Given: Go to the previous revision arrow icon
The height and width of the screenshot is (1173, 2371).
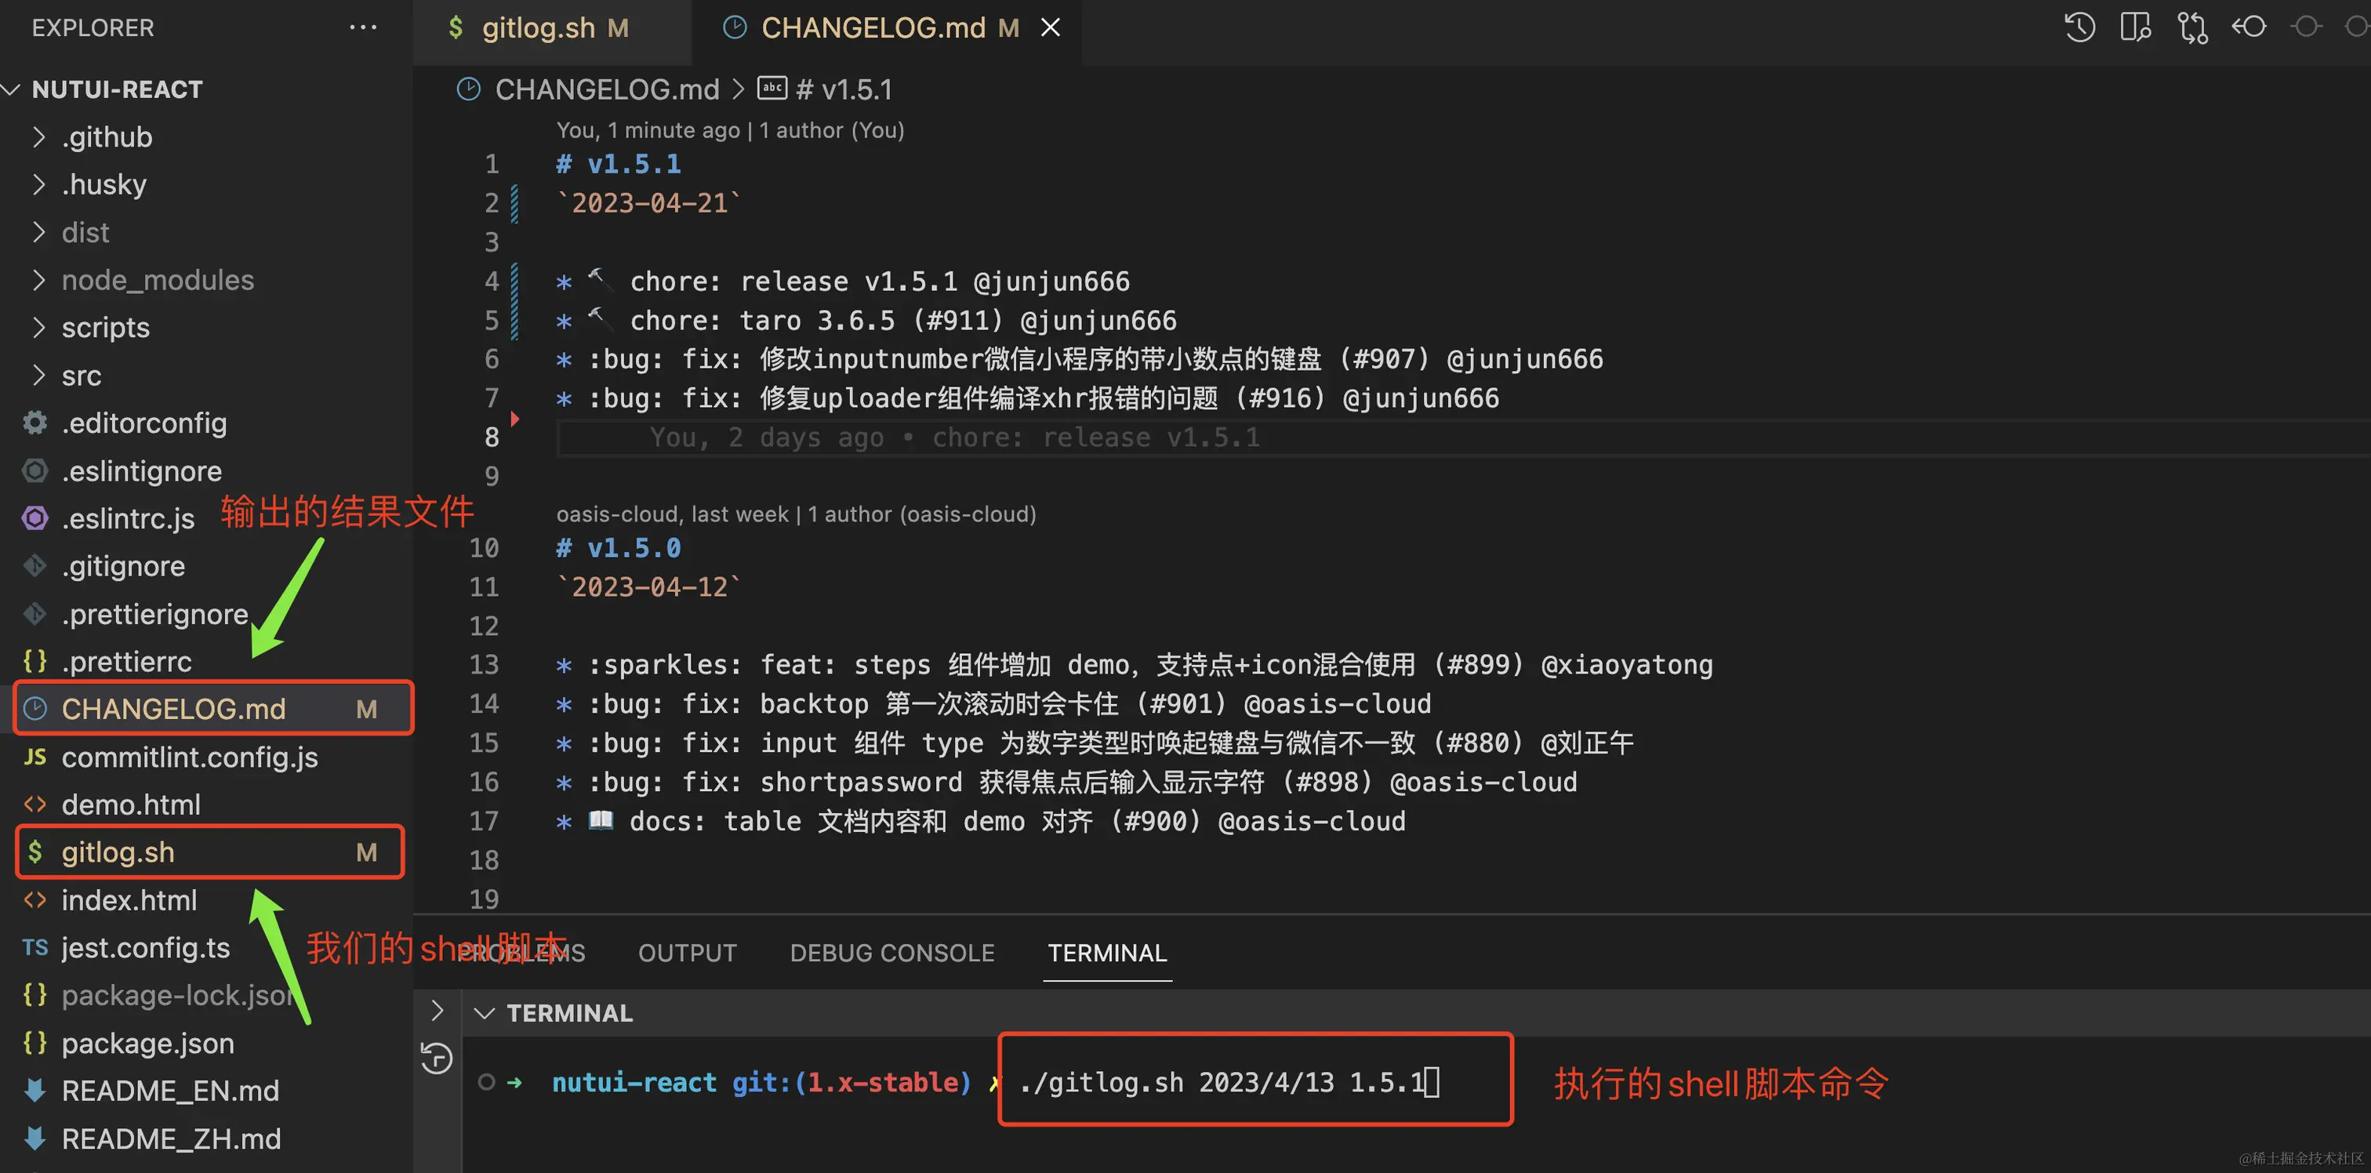Looking at the screenshot, I should (x=2248, y=27).
